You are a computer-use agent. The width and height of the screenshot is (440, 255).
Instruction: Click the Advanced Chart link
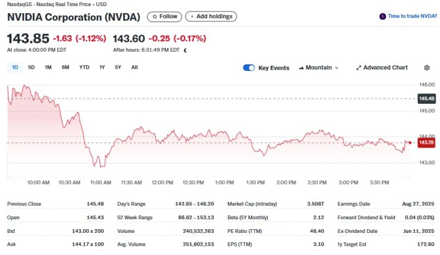[385, 68]
